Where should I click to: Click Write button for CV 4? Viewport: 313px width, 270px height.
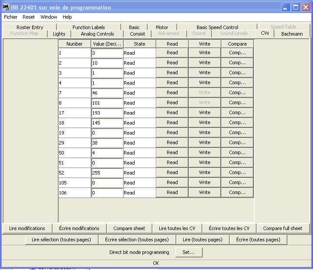(204, 82)
